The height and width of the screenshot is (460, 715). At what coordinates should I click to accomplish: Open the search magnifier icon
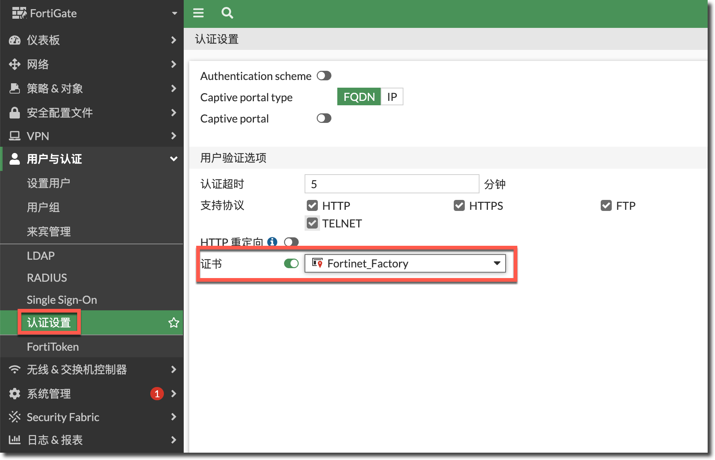[227, 13]
